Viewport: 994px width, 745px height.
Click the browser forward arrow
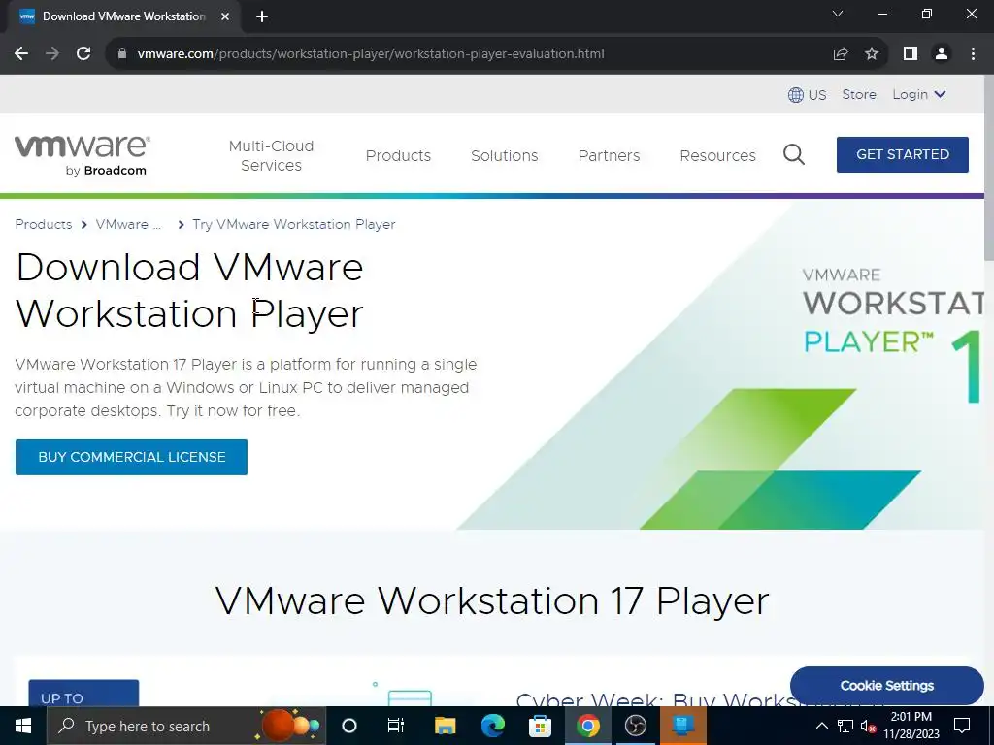coord(52,54)
